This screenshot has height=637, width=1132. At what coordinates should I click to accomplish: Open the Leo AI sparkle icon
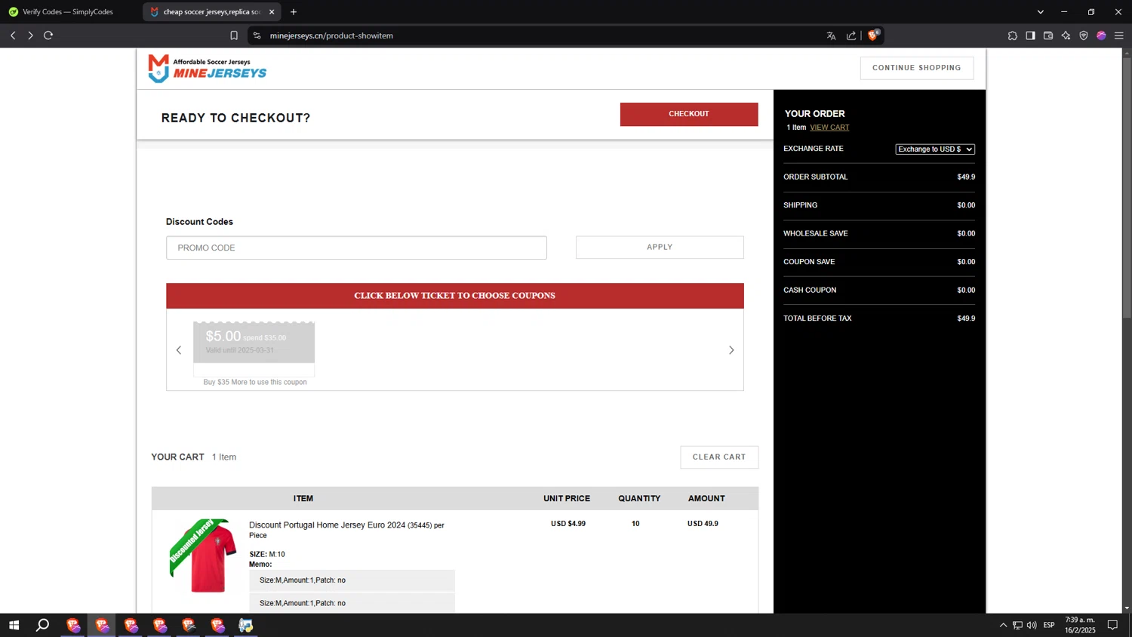[x=1066, y=35]
